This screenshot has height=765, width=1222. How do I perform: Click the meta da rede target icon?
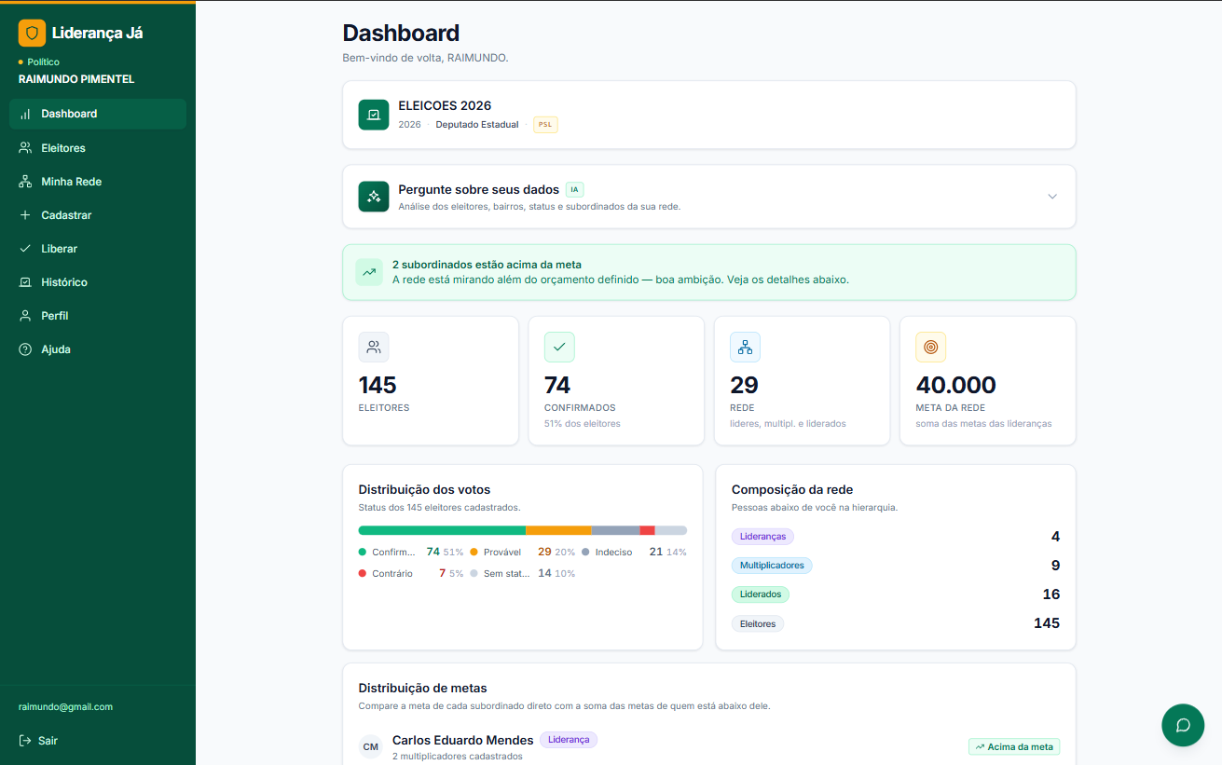[x=930, y=347]
